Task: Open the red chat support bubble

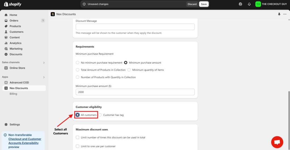Action: (277, 142)
